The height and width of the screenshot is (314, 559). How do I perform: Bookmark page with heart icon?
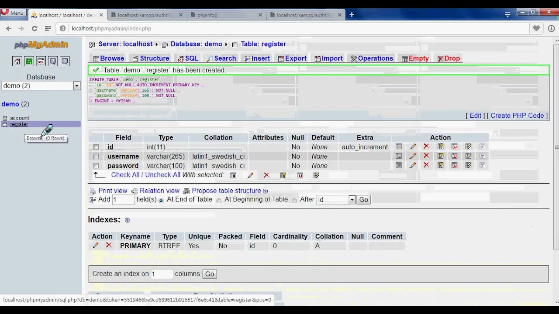coord(536,28)
